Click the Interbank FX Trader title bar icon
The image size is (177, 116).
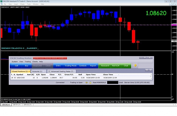(1, 1)
